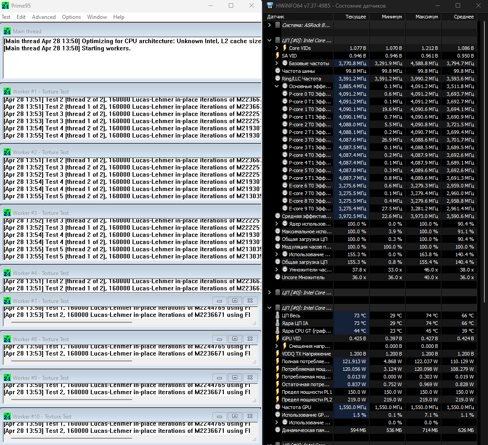Click the Worker #4 Torture Test icon
The image size is (488, 445).
(7, 273)
